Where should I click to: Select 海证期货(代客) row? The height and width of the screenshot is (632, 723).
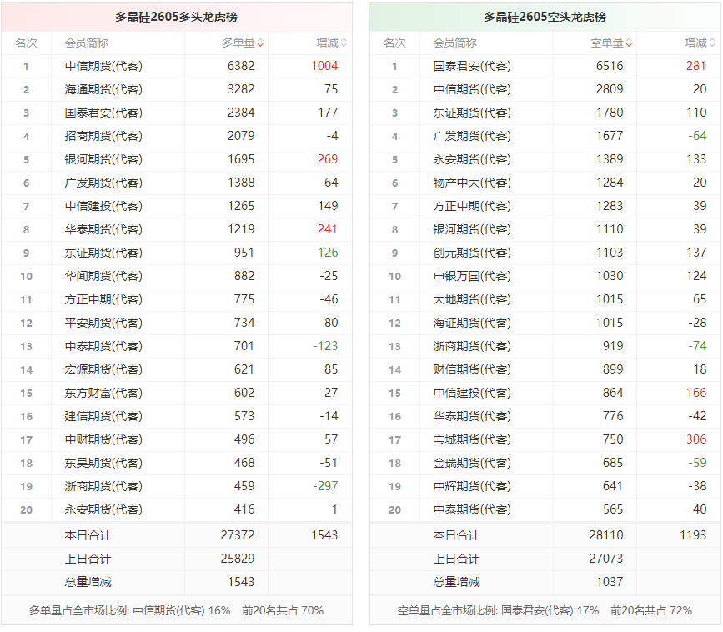(545, 324)
